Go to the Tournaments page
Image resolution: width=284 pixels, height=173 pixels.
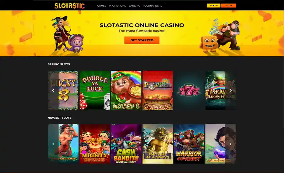[152, 6]
